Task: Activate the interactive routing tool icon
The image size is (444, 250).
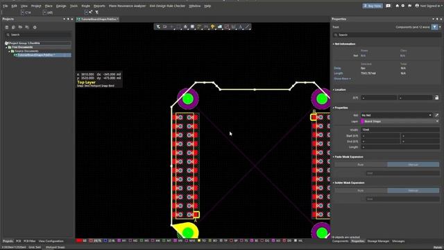Action: [199, 26]
